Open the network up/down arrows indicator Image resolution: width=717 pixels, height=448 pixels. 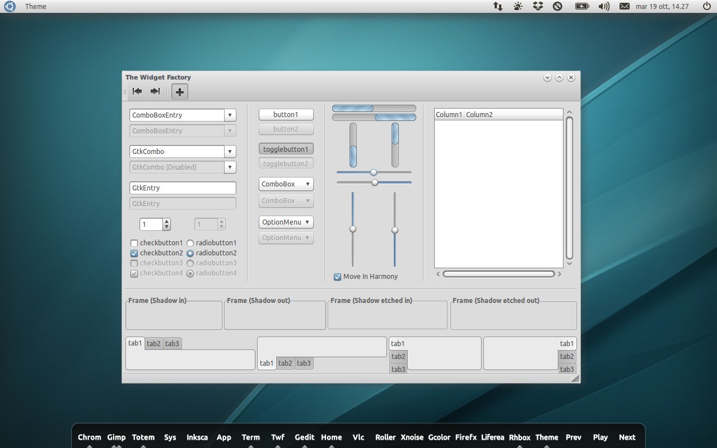pos(498,6)
